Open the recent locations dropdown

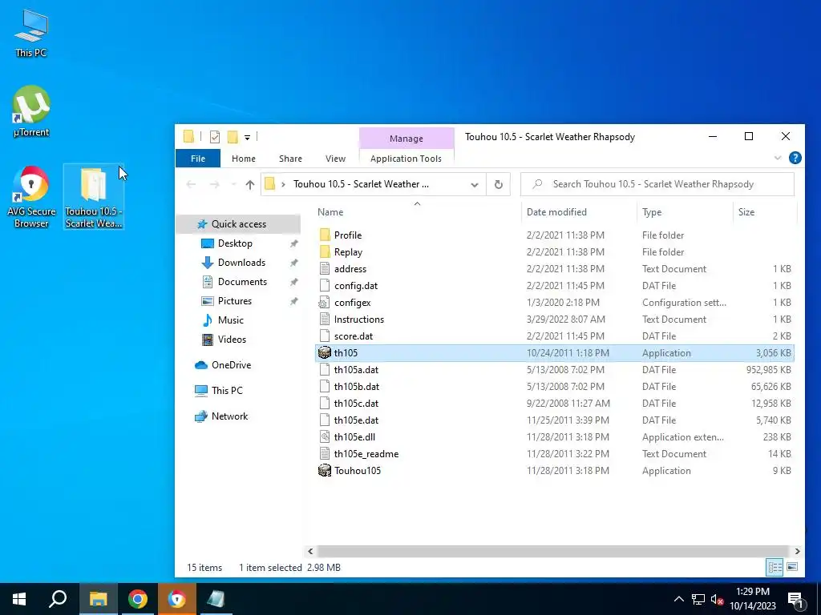pos(233,184)
